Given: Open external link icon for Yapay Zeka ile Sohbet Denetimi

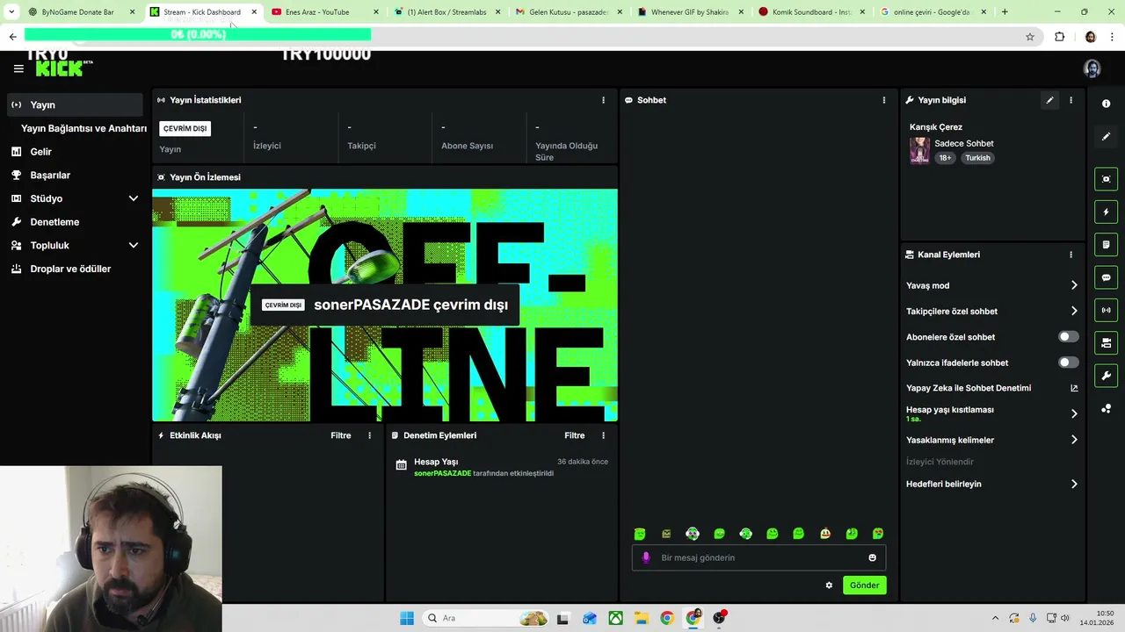Looking at the screenshot, I should click(x=1074, y=388).
